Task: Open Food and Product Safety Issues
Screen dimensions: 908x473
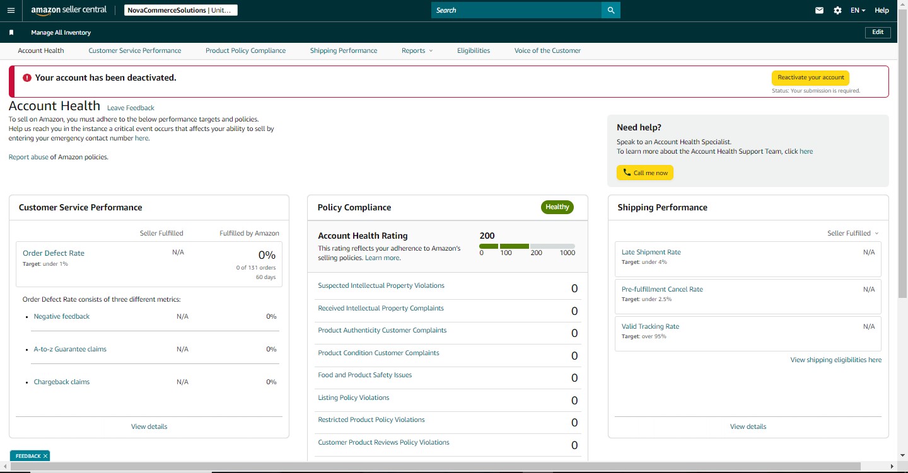Action: tap(365, 375)
